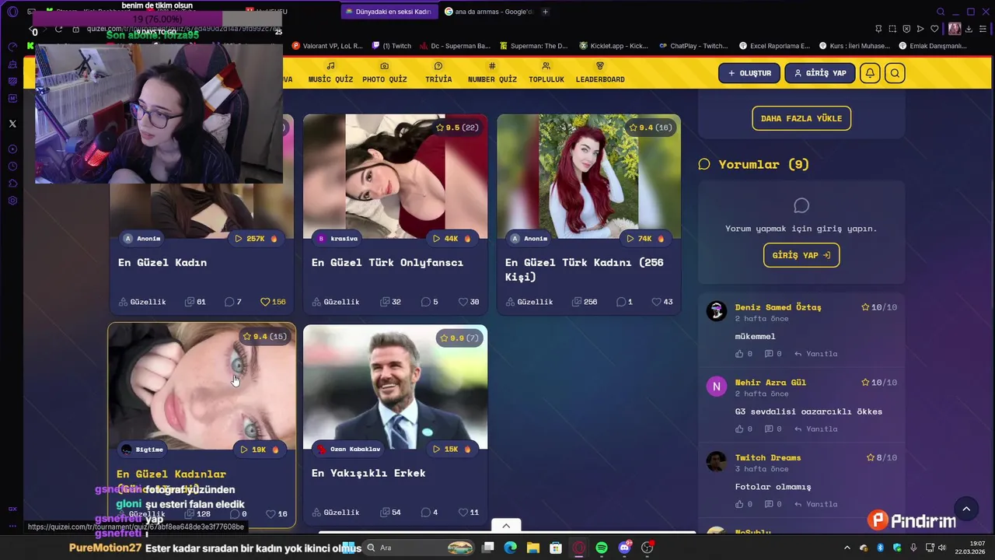Expand replies on Deniz Samed Öztaş comment
This screenshot has height=560, width=995.
(x=773, y=354)
